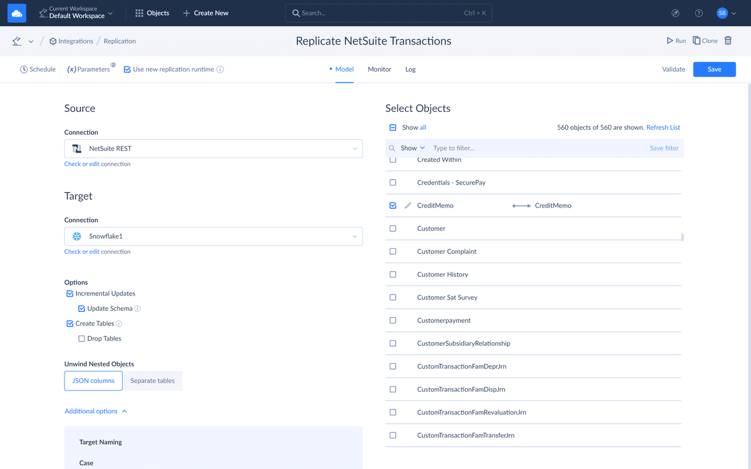
Task: Click the Integrations breadcrumb link
Action: point(76,41)
